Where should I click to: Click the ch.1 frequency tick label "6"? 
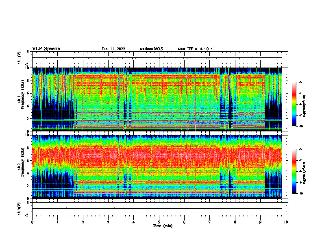(x=28, y=93)
